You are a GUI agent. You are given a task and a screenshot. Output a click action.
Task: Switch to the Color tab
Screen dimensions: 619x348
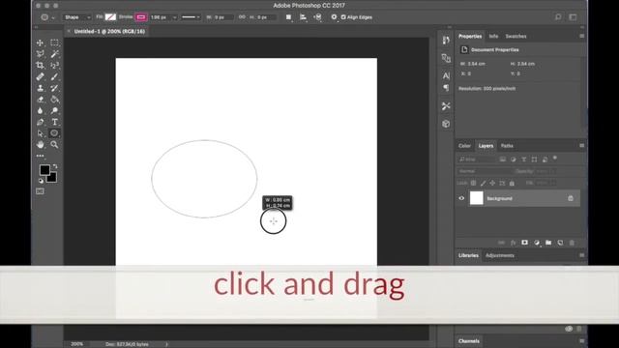[x=464, y=146]
